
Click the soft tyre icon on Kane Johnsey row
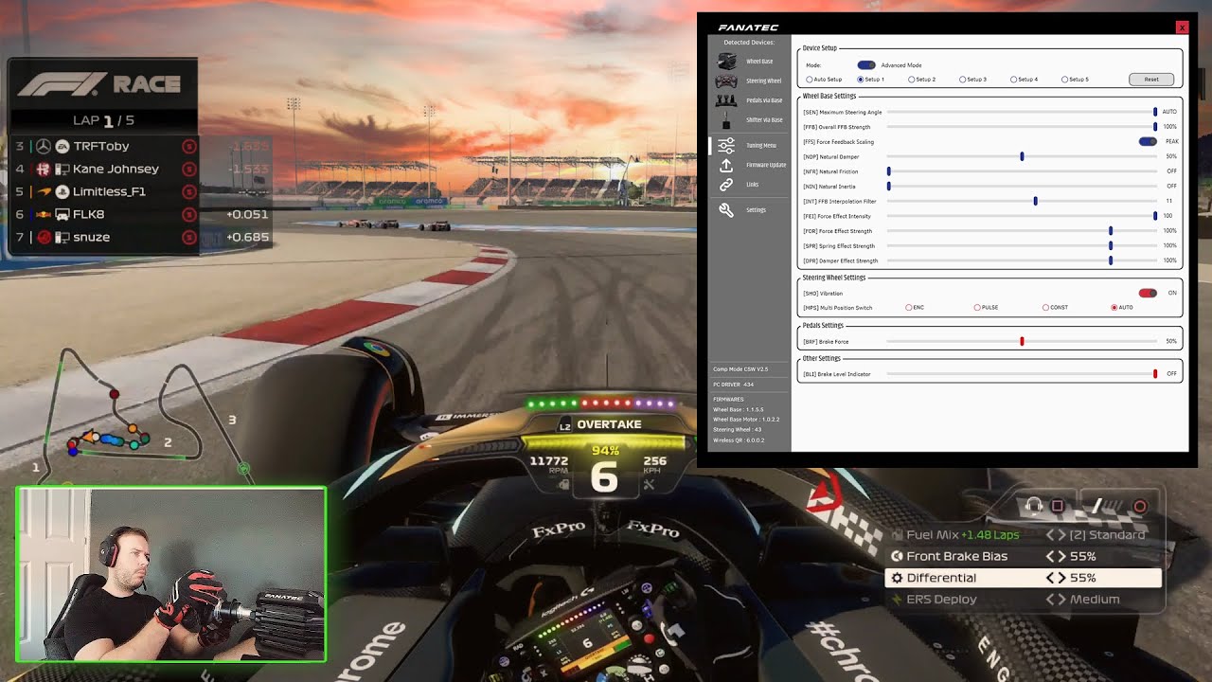pos(188,169)
